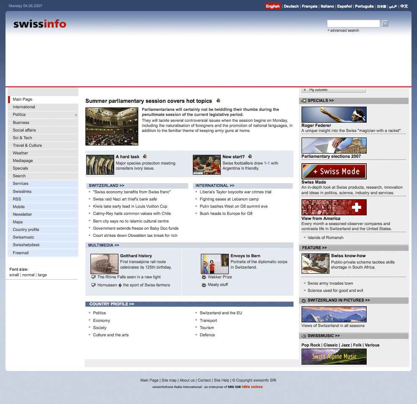
Task: Open the Envoys to Bern thumbnail
Action: [x=214, y=264]
